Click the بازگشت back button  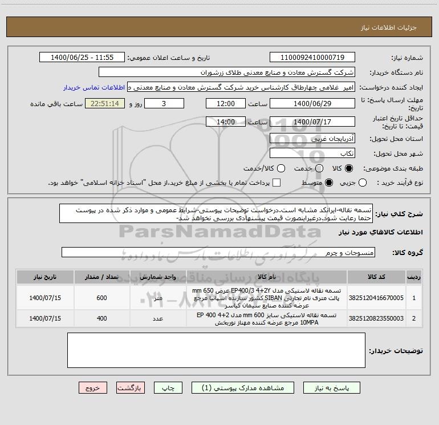coord(131,388)
